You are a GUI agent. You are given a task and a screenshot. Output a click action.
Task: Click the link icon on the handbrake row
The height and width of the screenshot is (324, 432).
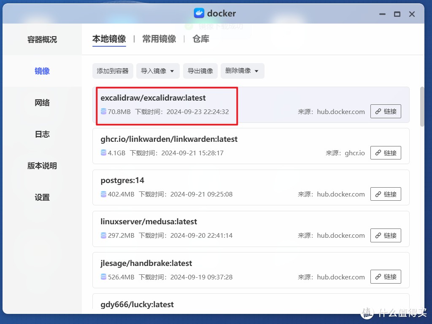[378, 276]
